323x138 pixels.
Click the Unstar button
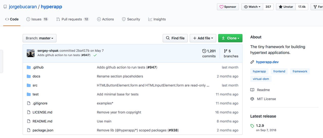click(286, 7)
